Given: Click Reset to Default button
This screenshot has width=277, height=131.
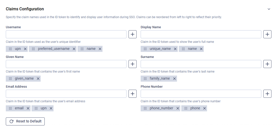Looking at the screenshot, I should click(25, 121).
